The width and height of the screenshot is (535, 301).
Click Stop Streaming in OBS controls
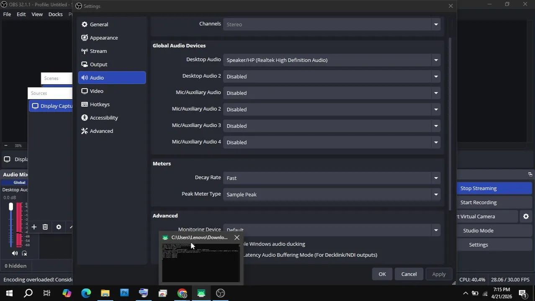[494, 188]
